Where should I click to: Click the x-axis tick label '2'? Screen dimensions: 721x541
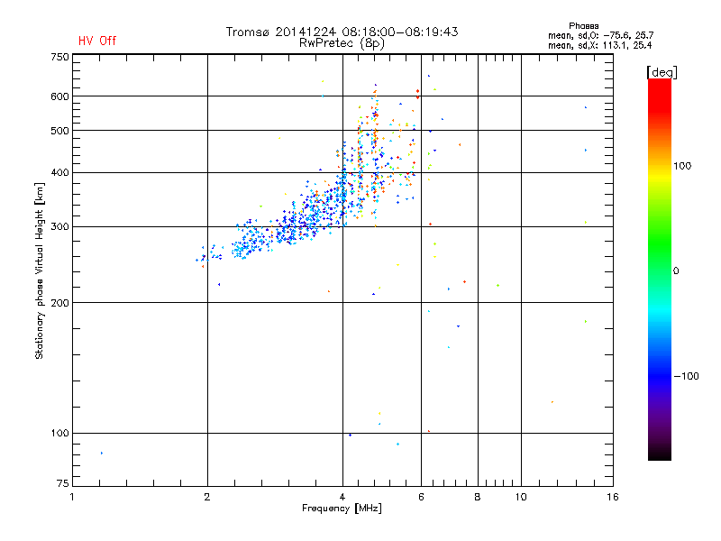(x=207, y=497)
